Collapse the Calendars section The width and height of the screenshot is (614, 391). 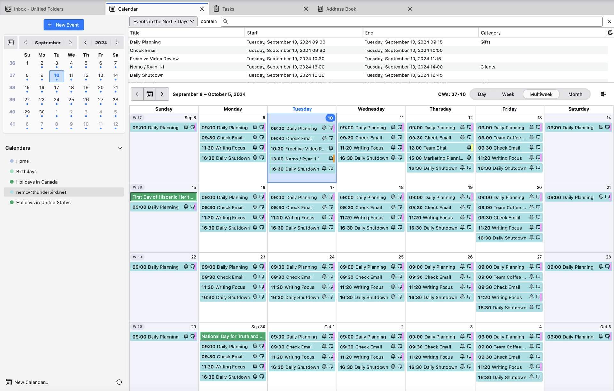pyautogui.click(x=120, y=148)
